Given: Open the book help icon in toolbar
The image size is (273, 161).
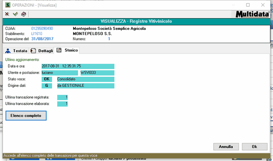Looking at the screenshot, I should (23, 14).
